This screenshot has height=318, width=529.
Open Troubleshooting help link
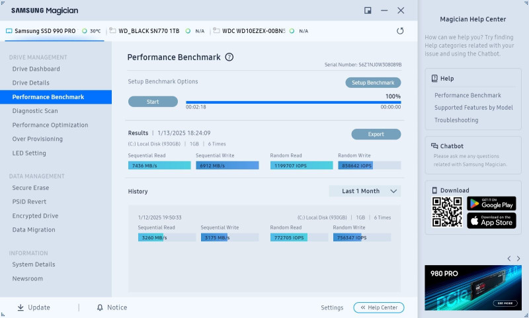point(456,120)
